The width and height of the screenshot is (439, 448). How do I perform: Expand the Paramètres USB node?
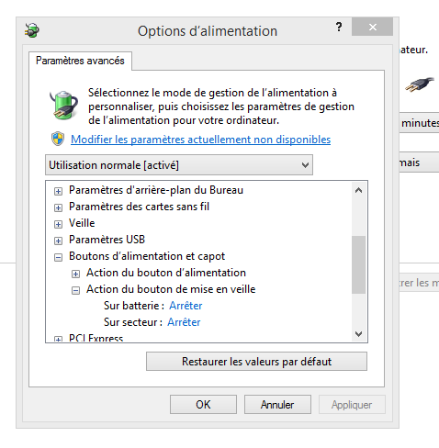click(x=58, y=241)
